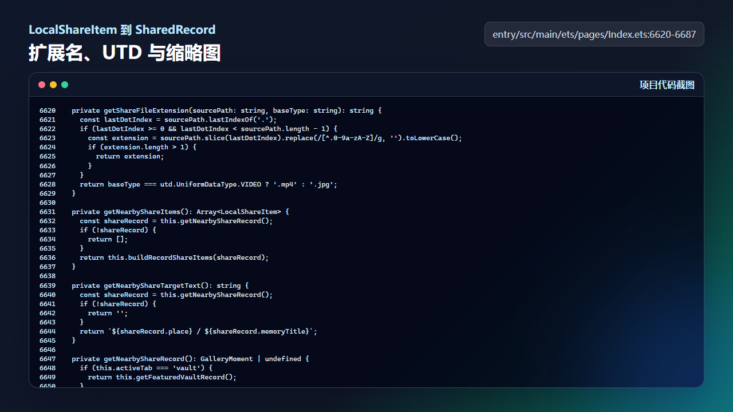This screenshot has width=733, height=412.
Task: Click the green window dot
Action: [x=65, y=85]
